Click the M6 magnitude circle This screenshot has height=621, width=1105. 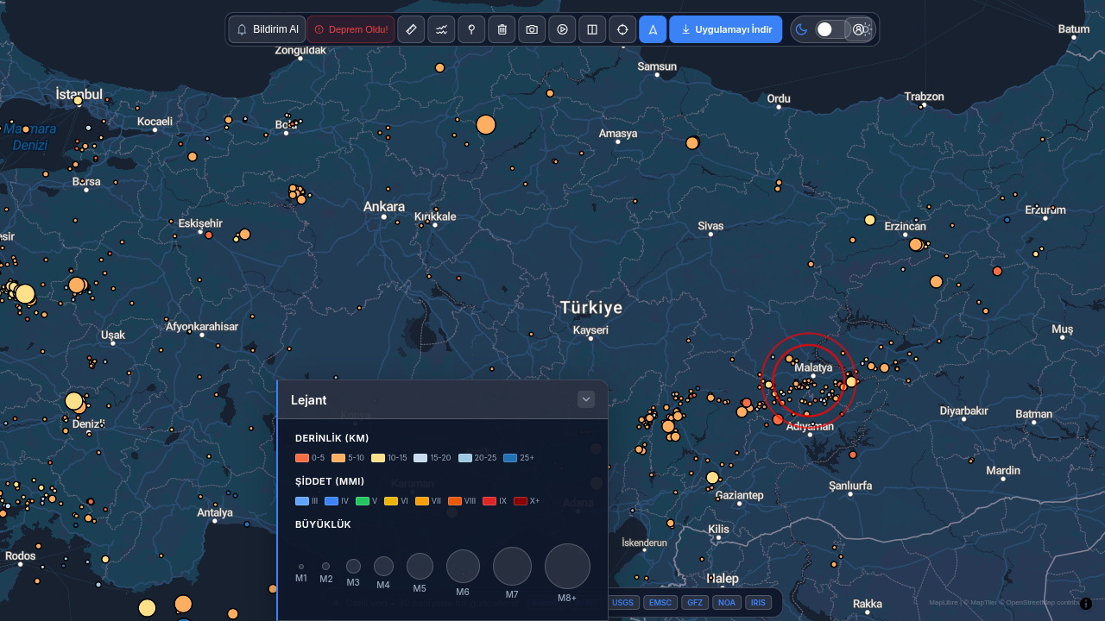click(x=463, y=567)
